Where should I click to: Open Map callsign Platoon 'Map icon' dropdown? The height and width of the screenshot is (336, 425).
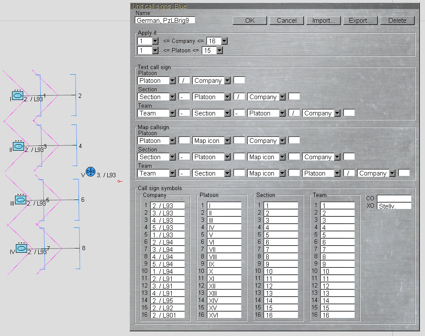point(227,141)
